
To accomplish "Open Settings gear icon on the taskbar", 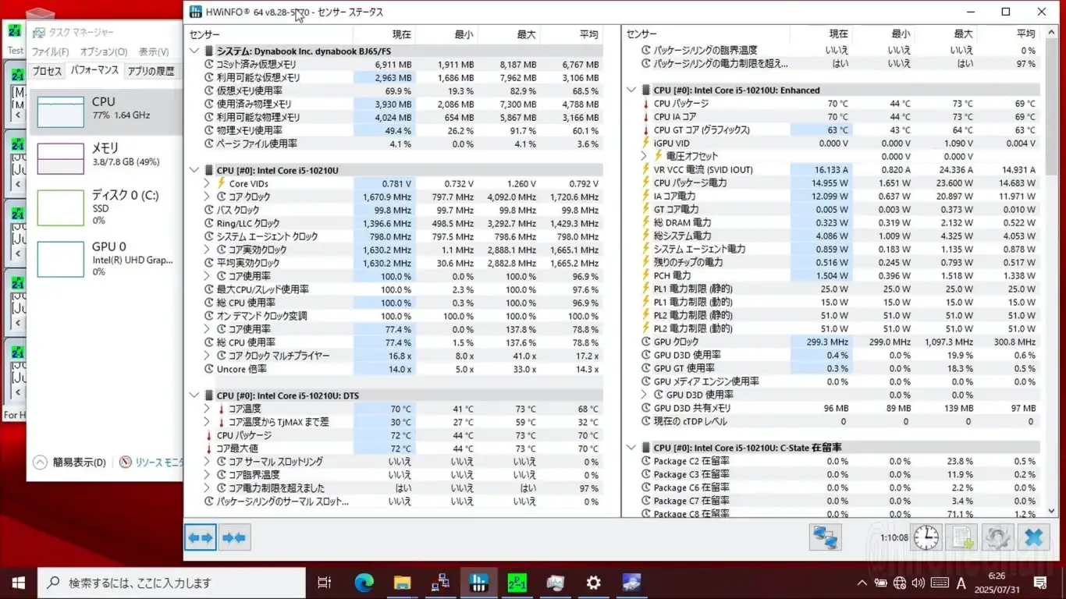I will [593, 582].
